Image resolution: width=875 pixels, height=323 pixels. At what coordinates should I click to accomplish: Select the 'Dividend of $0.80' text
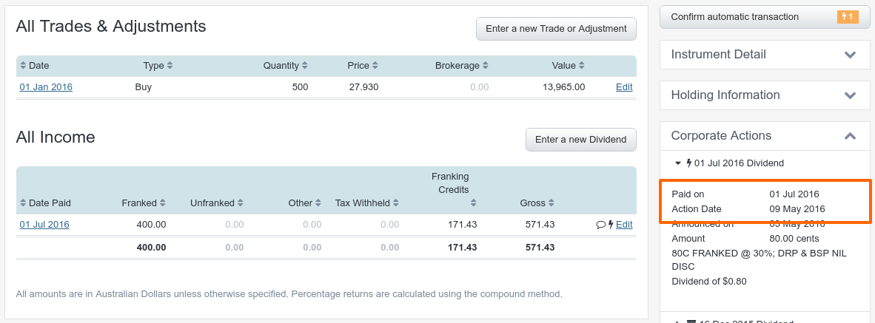tap(708, 281)
